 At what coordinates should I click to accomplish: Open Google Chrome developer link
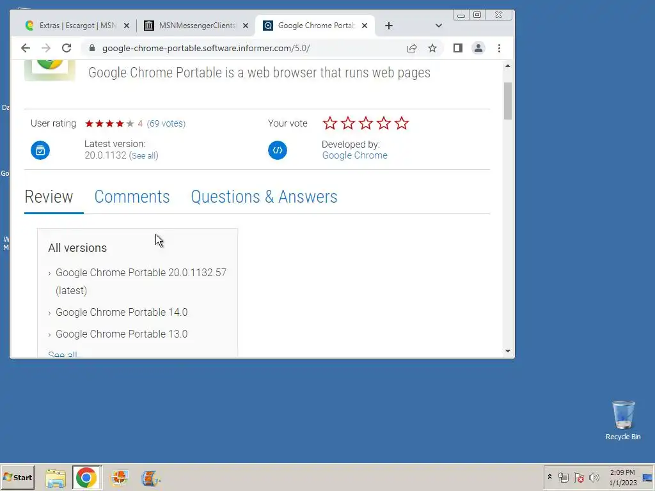pyautogui.click(x=354, y=155)
